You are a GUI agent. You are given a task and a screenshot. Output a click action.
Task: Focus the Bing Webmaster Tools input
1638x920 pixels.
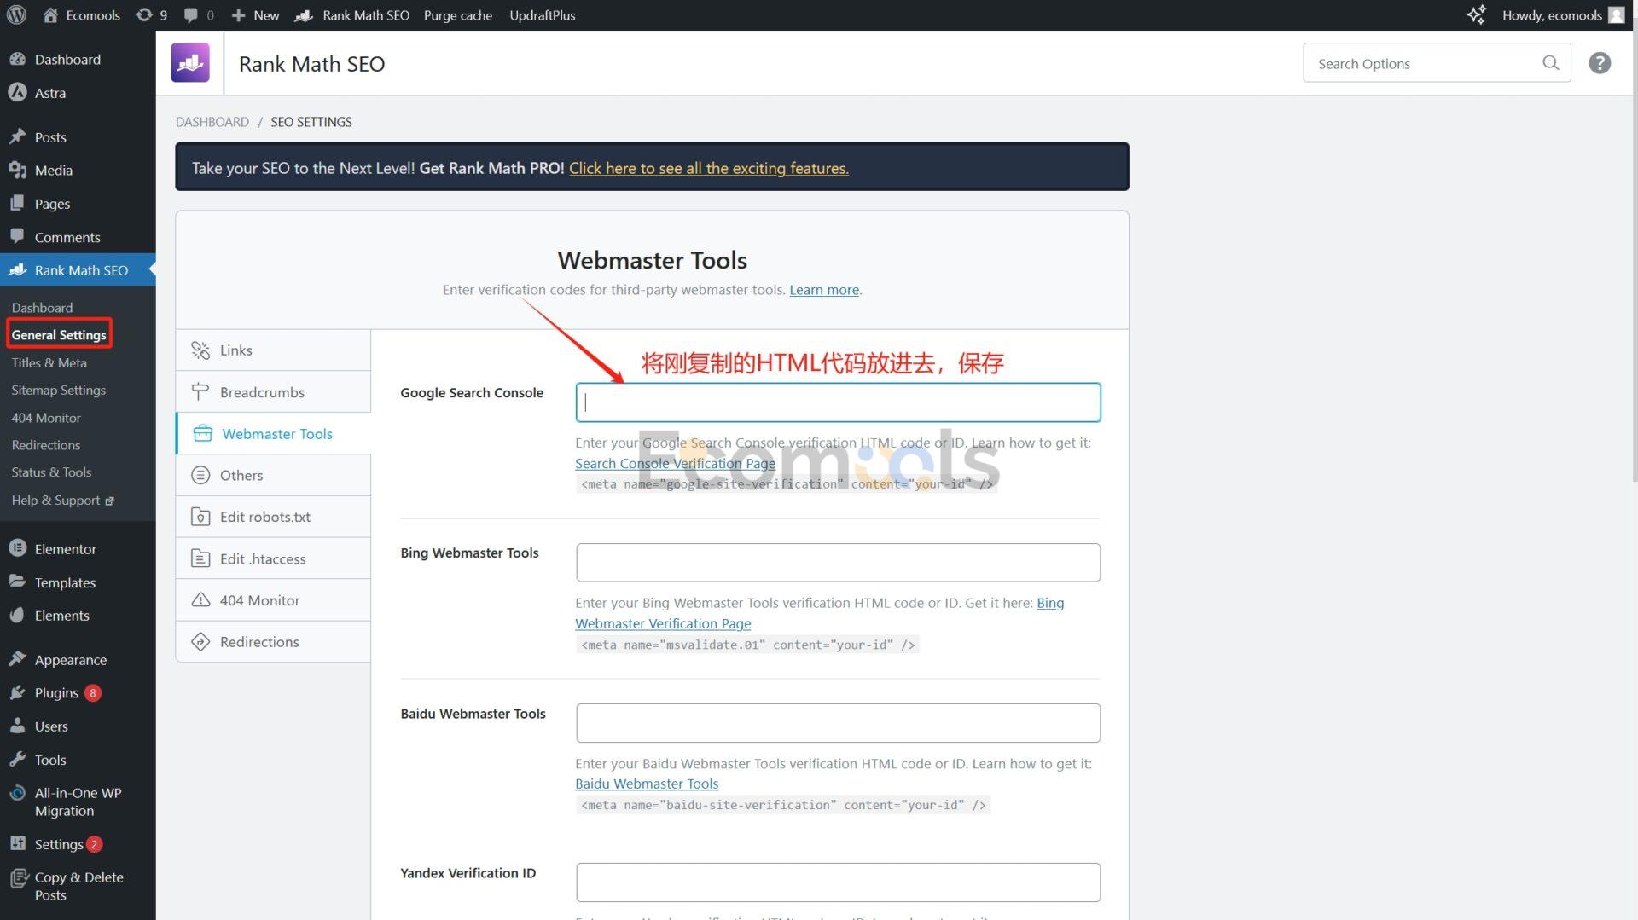[838, 563]
